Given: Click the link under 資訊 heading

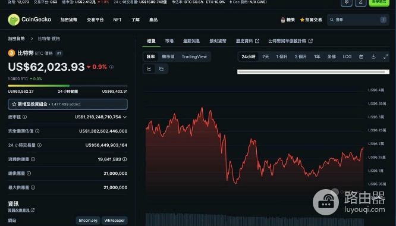Looking at the screenshot, I should 21,210.
